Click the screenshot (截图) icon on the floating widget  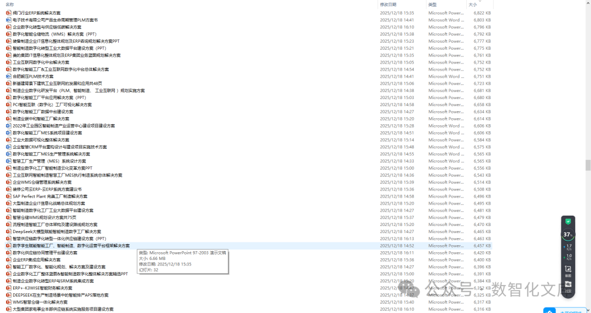pos(569,270)
